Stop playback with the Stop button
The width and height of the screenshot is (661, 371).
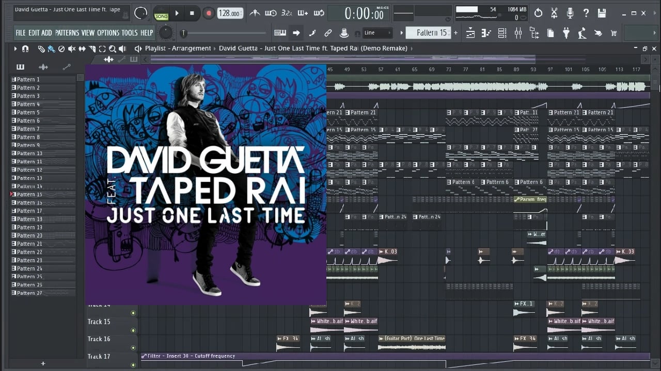coord(192,13)
